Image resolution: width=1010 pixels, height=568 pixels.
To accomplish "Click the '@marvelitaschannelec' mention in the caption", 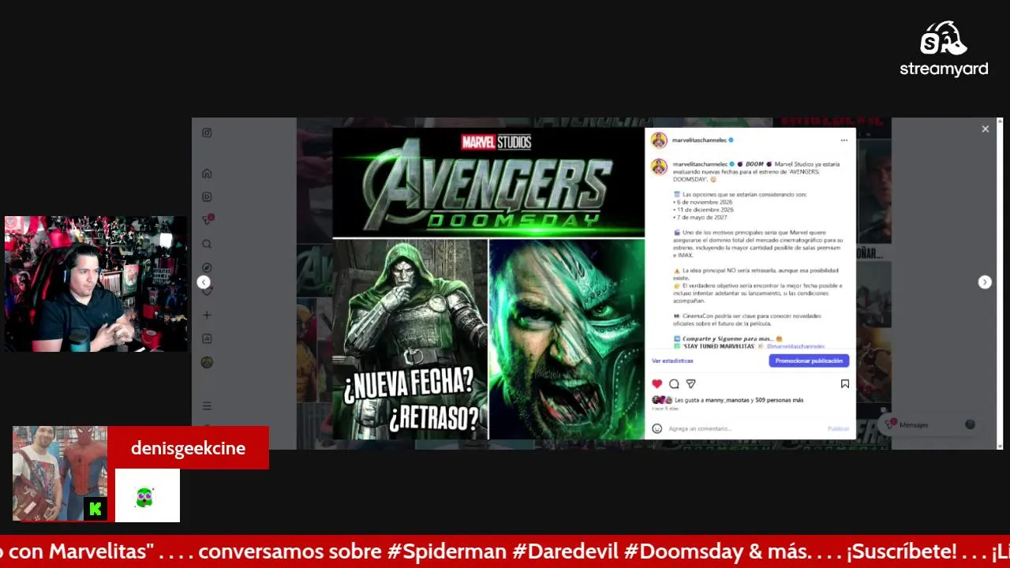I will pos(795,346).
